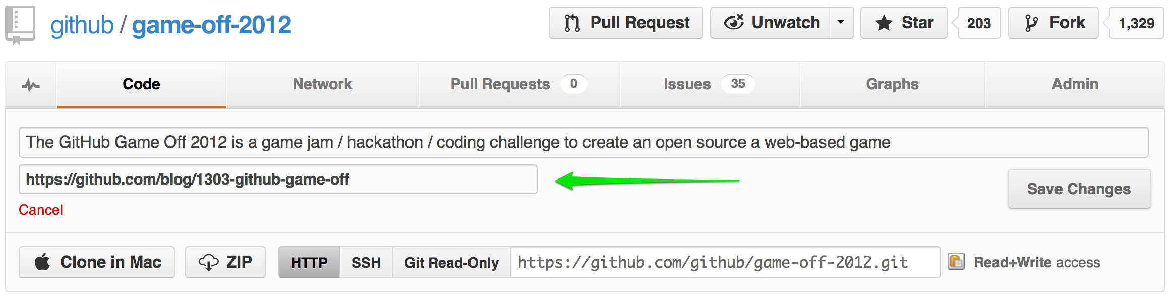The image size is (1173, 299).
Task: Click the Pull Request button
Action: tap(626, 23)
